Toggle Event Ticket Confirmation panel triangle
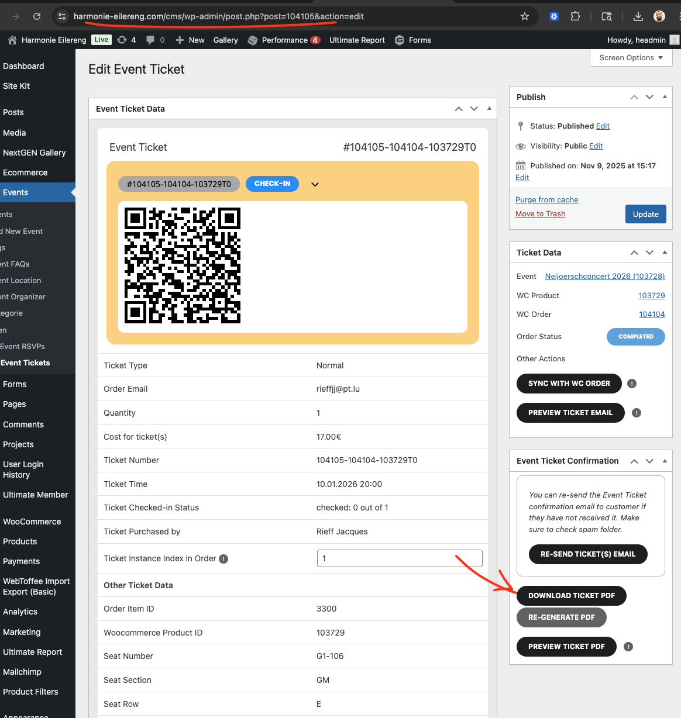This screenshot has height=718, width=681. [665, 461]
